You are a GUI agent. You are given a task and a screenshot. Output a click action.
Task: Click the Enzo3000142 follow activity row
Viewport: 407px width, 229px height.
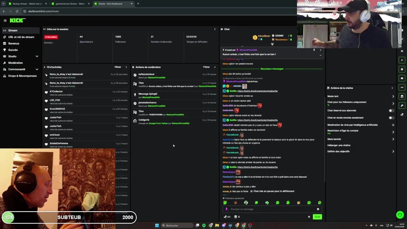(x=86, y=110)
